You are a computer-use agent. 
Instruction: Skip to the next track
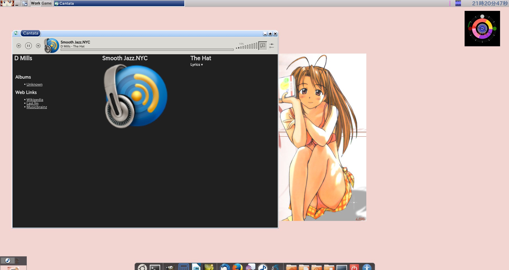click(x=38, y=46)
